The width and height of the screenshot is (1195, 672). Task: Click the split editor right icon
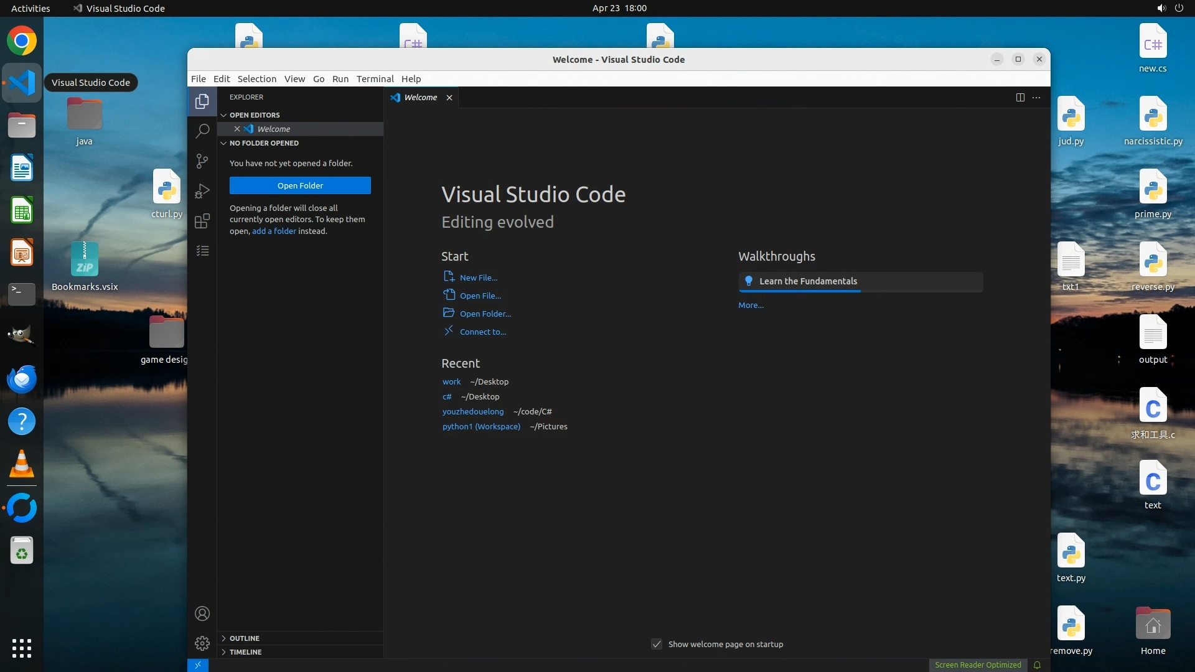click(x=1020, y=98)
